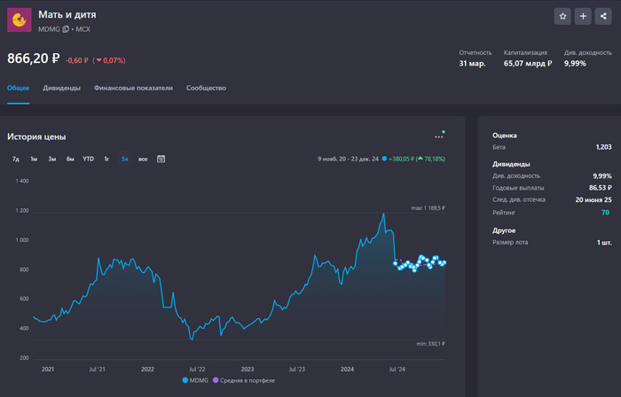Viewport: 621px width, 397px height.
Task: Toggle MDMG series in chart legend
Action: (197, 380)
